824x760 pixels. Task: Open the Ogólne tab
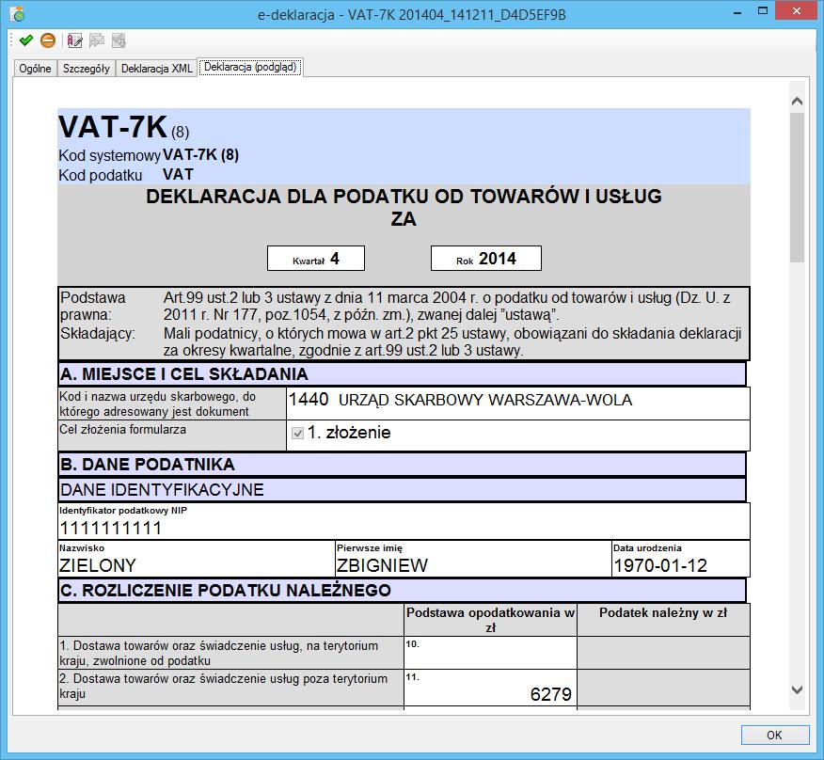point(35,69)
